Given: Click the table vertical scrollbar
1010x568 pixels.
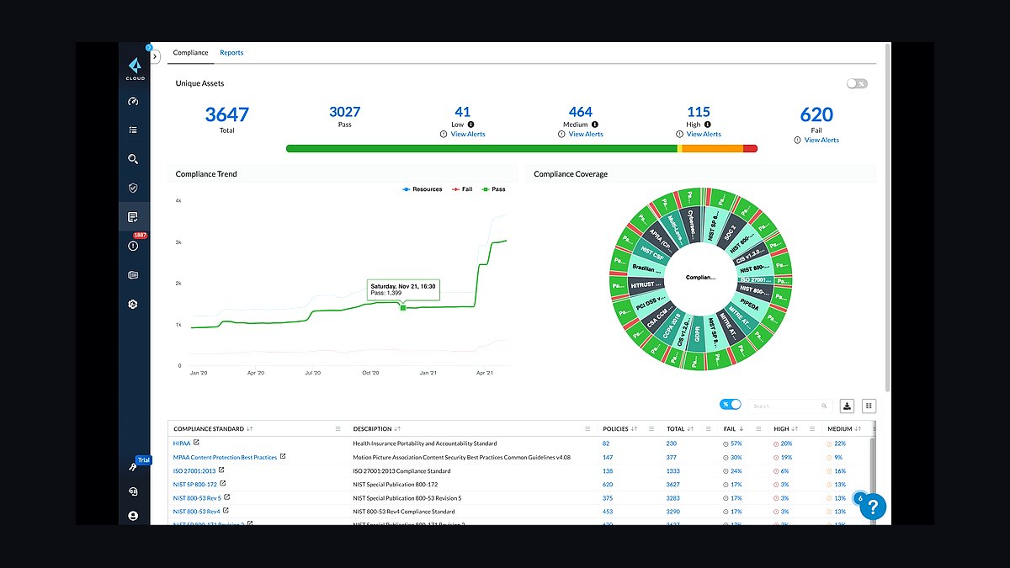Looking at the screenshot, I should pyautogui.click(x=872, y=480).
